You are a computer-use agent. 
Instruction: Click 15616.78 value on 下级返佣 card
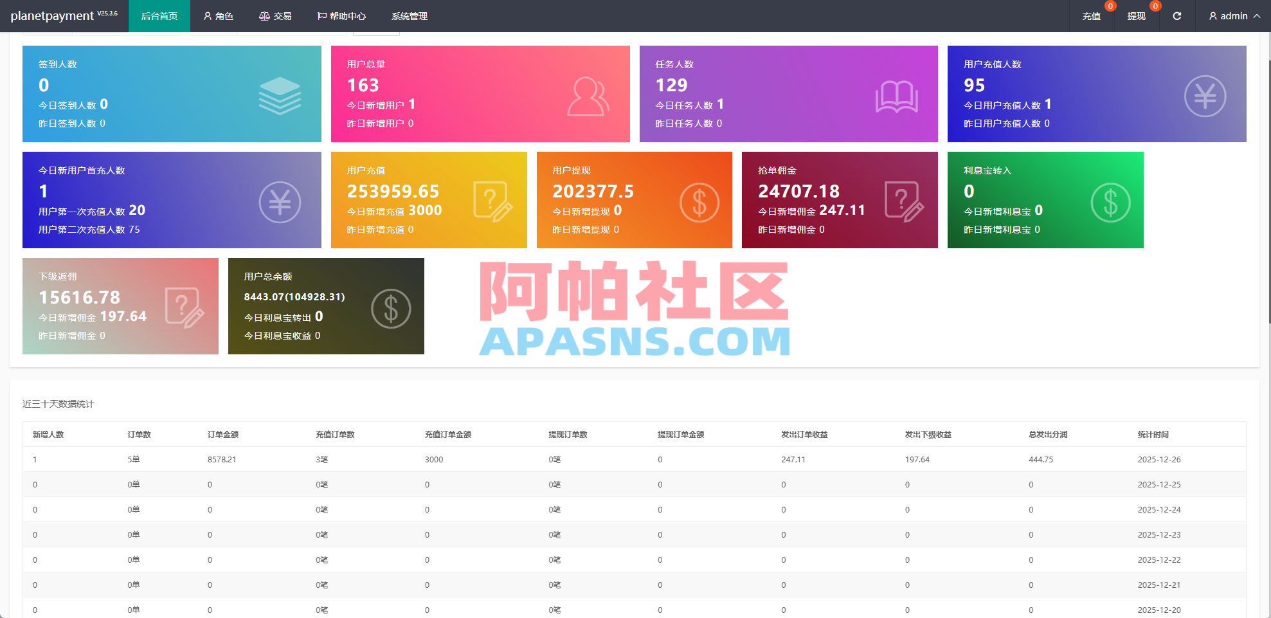pos(79,298)
